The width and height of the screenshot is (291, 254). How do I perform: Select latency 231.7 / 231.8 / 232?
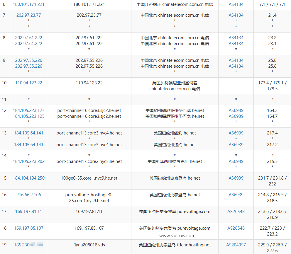272,181
